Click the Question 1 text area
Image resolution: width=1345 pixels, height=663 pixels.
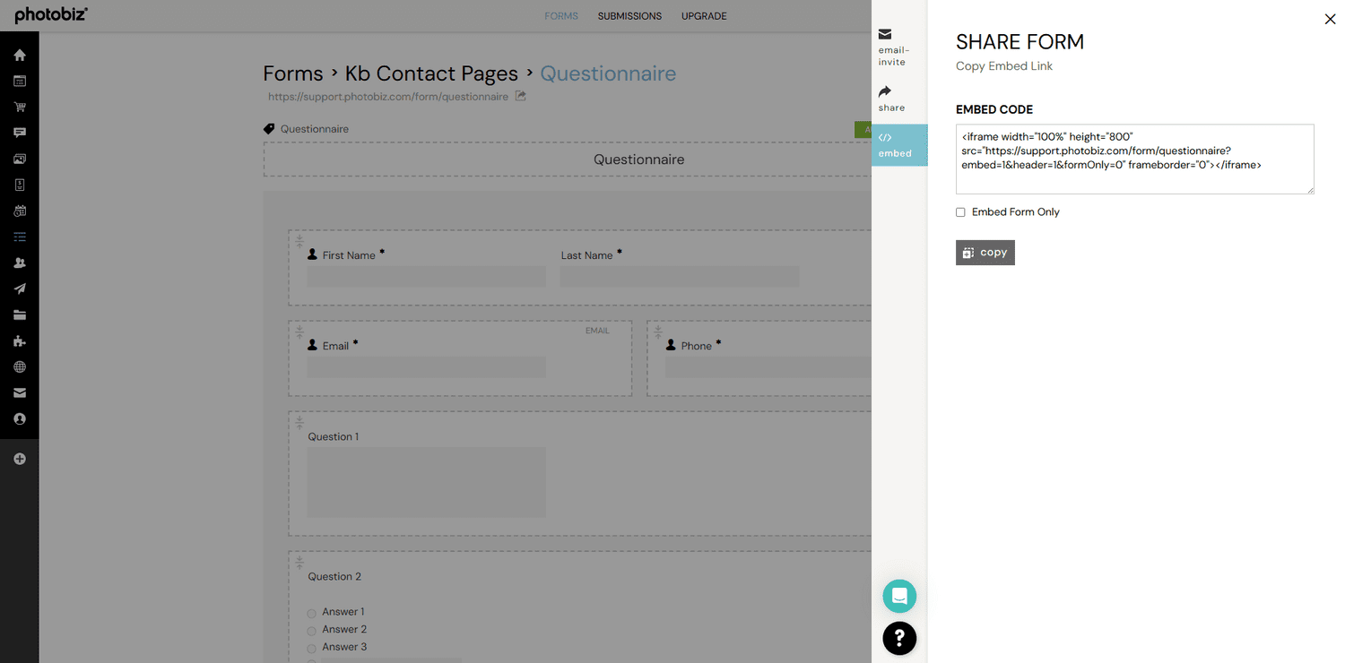pyautogui.click(x=426, y=482)
